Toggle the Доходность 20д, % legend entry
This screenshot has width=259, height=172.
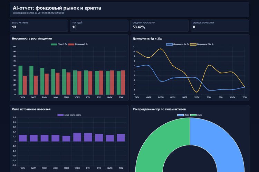coord(202,44)
